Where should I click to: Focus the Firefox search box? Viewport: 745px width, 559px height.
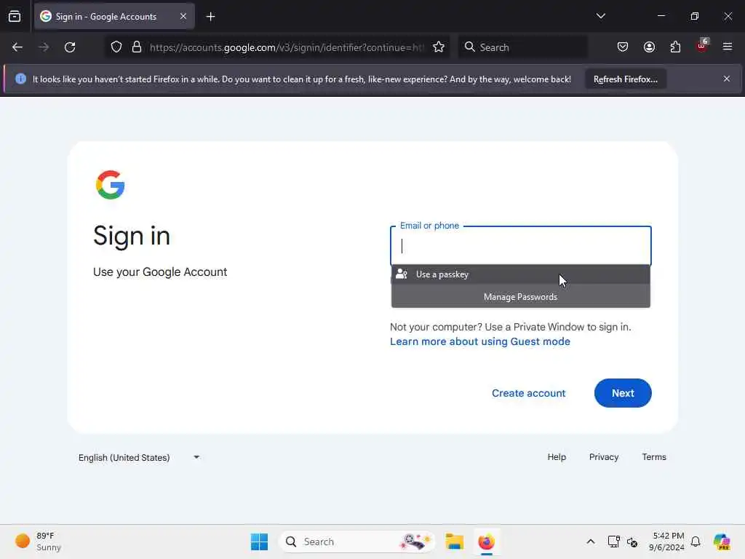[x=522, y=47]
